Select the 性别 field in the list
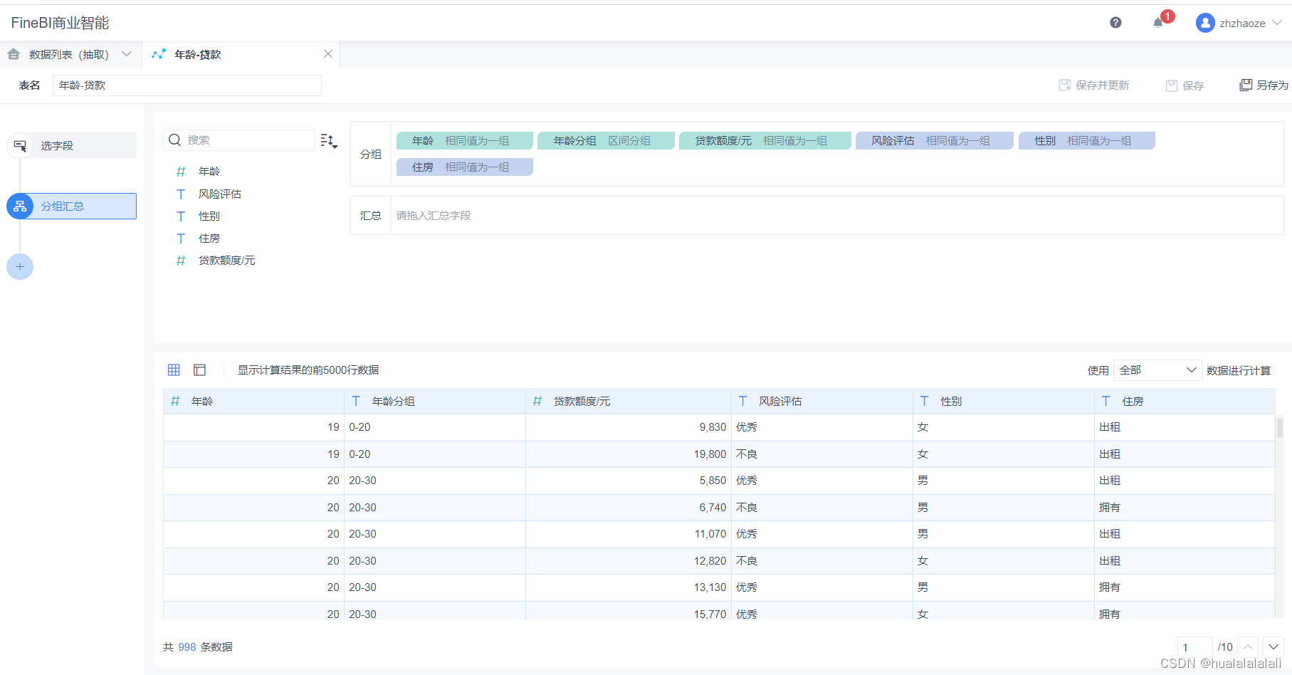Viewport: 1292px width, 675px height. 209,216
